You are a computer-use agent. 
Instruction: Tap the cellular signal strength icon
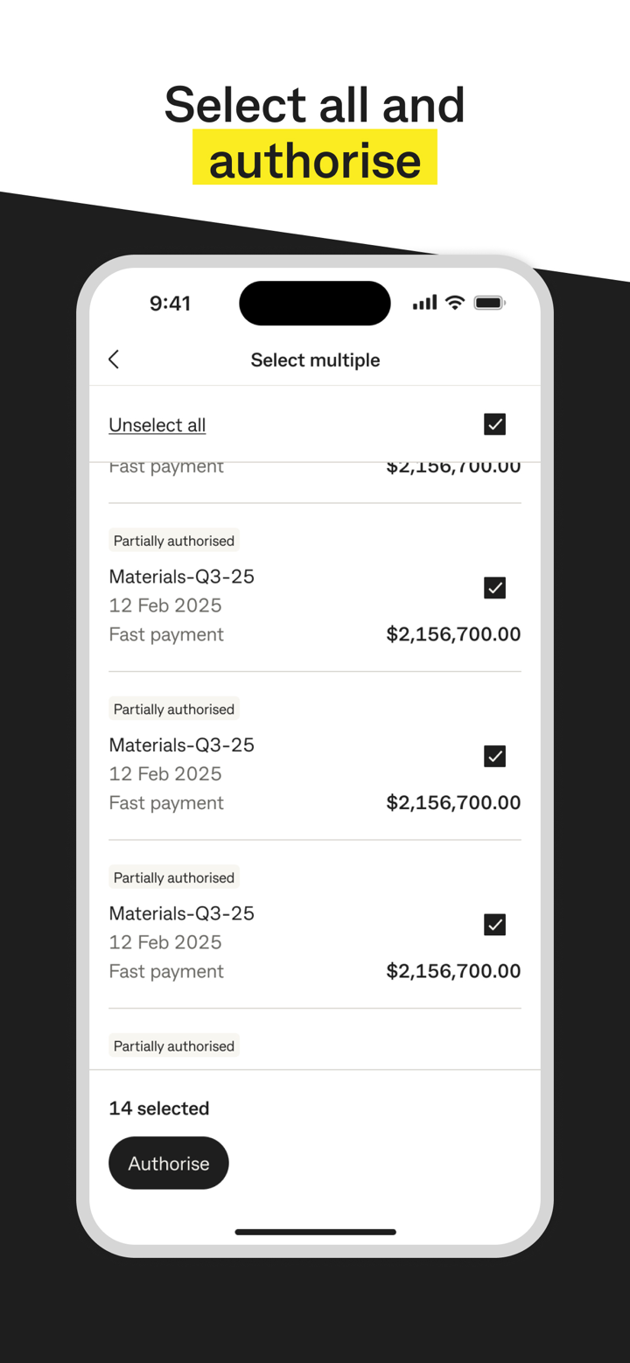(424, 303)
